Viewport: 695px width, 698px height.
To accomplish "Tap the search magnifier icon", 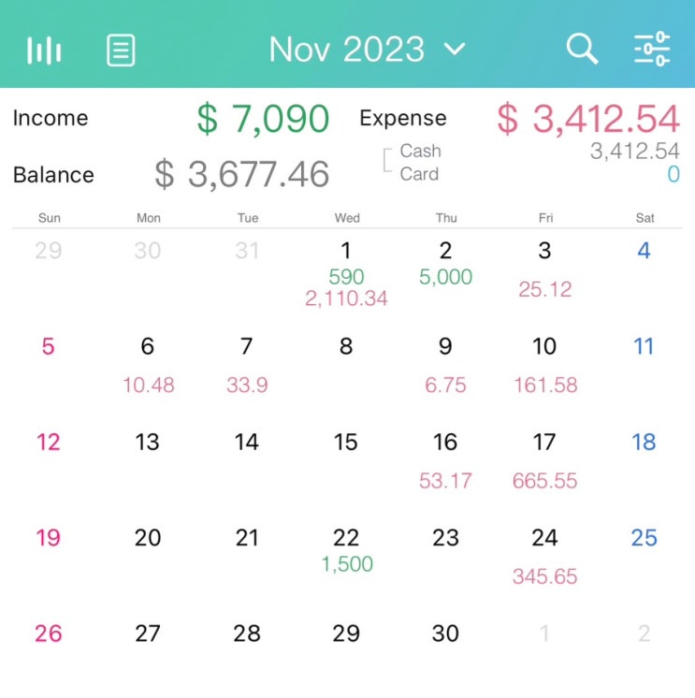I will [582, 49].
